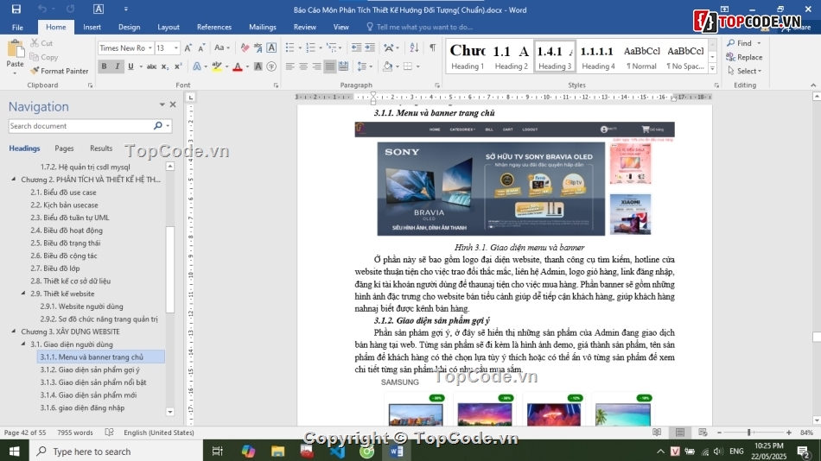This screenshot has height=461, width=821.
Task: Click the Replace button
Action: pyautogui.click(x=744, y=57)
